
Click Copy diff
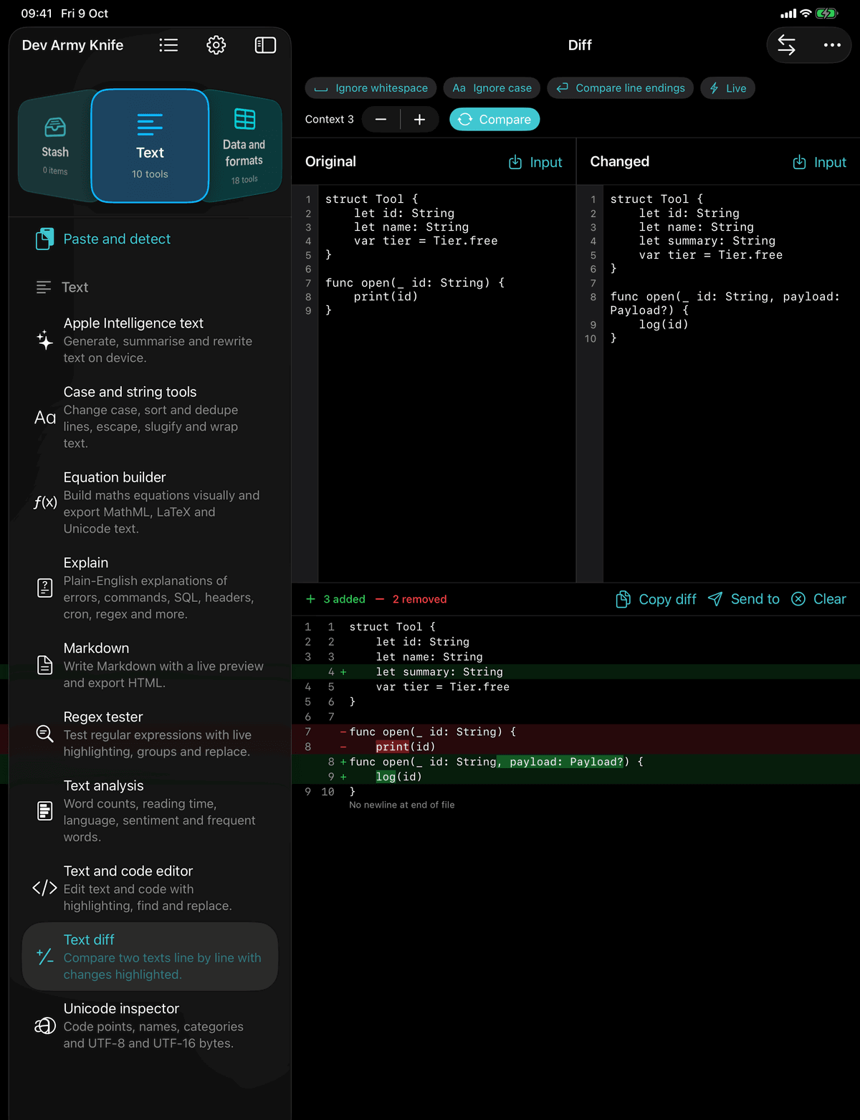[x=656, y=599]
